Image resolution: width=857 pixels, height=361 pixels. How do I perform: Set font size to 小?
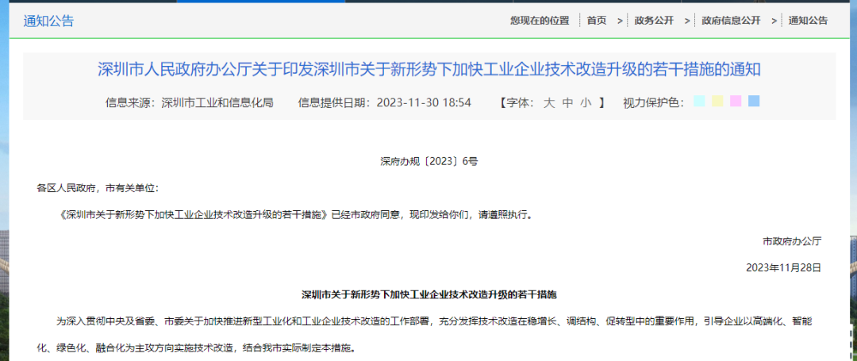586,102
